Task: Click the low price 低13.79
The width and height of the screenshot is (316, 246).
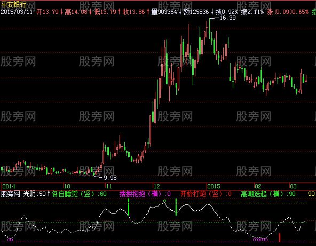Action: click(x=105, y=12)
